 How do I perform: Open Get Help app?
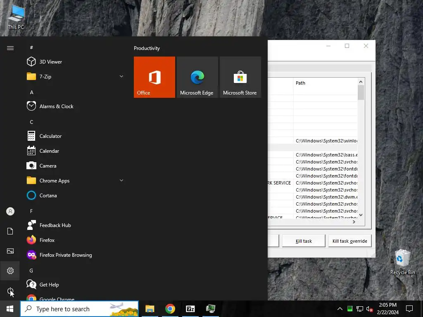(75, 285)
